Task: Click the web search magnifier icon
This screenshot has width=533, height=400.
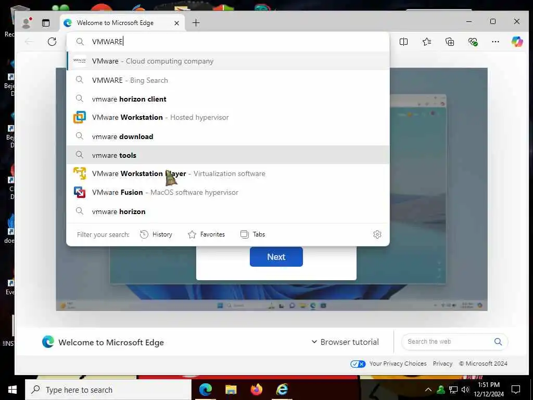Action: (498, 342)
